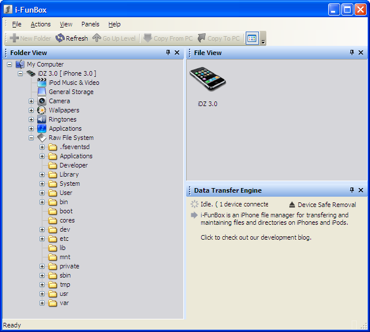
Task: Select the boot folder
Action: point(66,211)
